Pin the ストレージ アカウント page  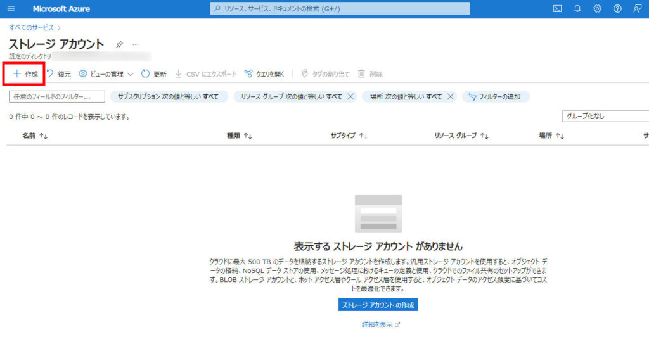[119, 44]
